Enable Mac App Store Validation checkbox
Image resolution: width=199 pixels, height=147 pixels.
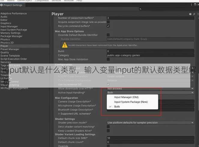click(x=108, y=59)
